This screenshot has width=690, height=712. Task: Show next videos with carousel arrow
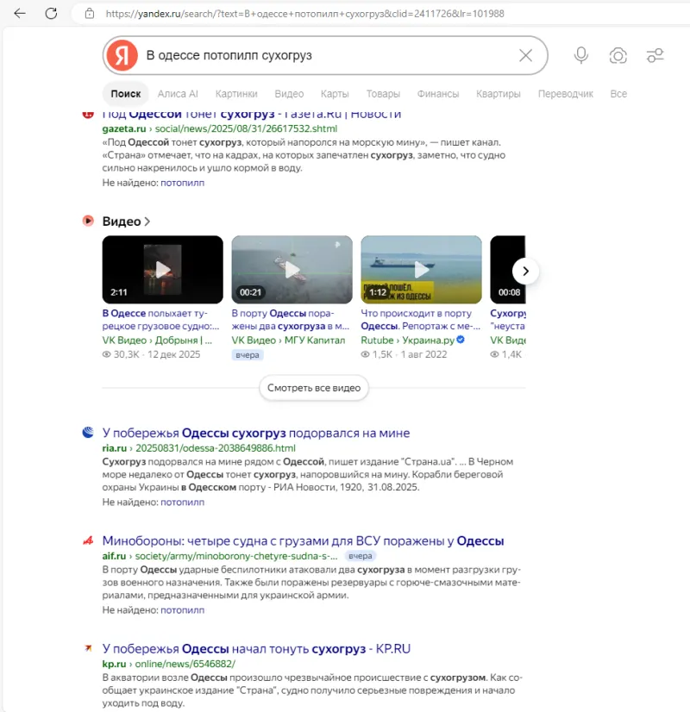(x=525, y=271)
